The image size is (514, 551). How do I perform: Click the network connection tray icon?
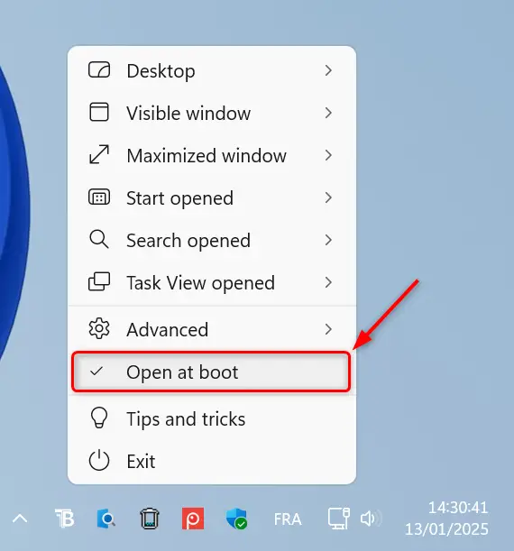coord(339,519)
